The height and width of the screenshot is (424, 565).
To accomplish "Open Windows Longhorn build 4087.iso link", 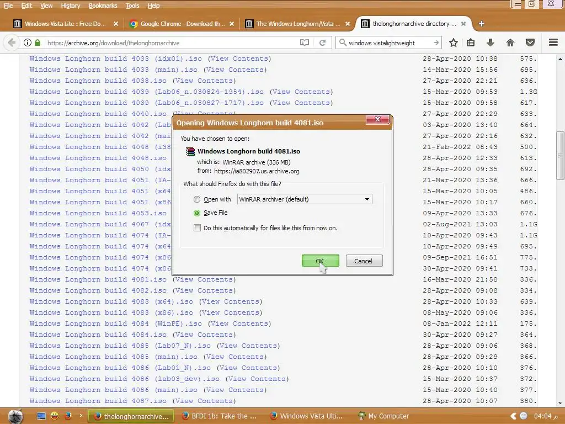I will 98,401.
